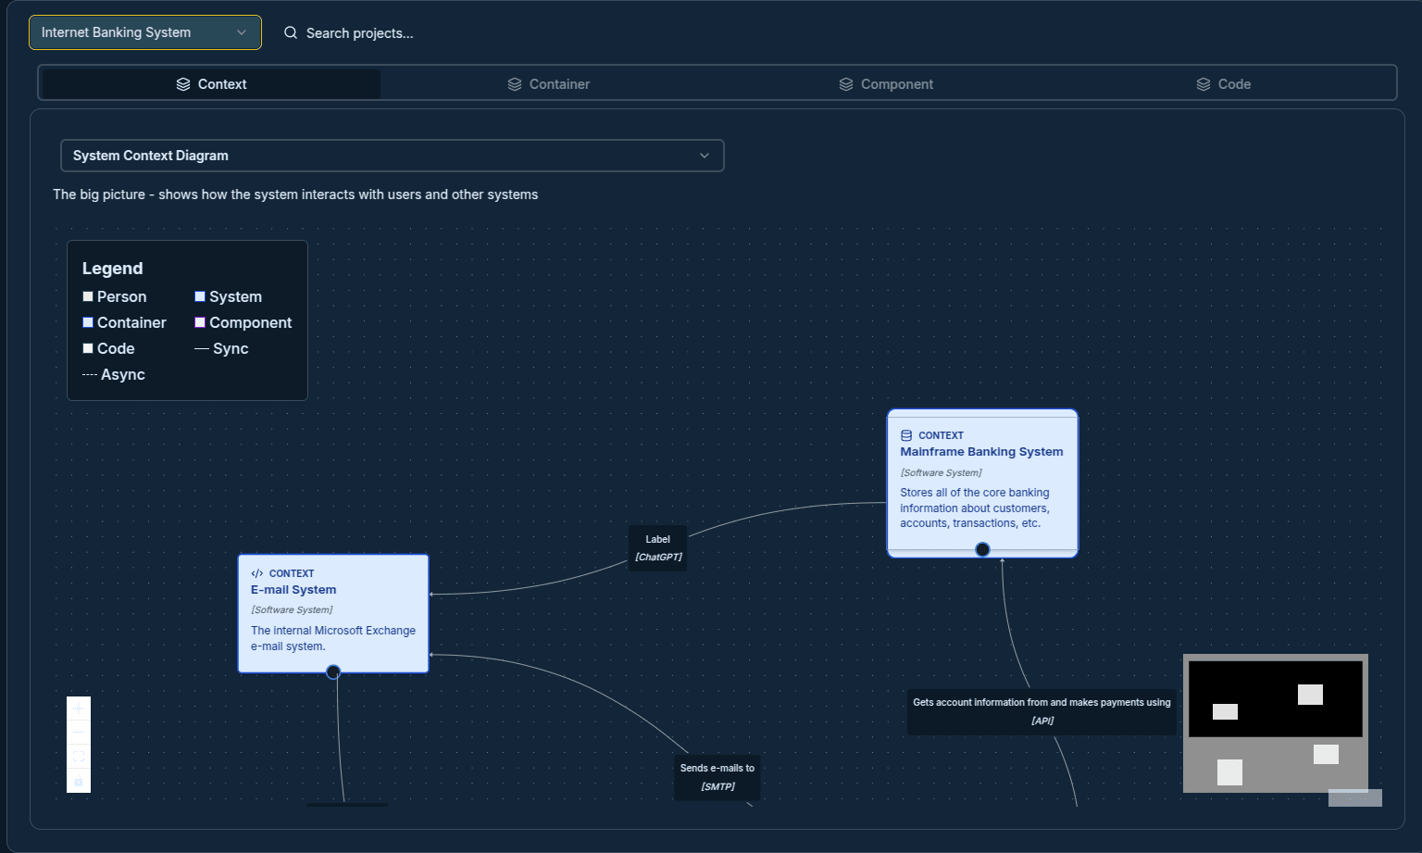The image size is (1422, 853).
Task: Switch to the Code tab
Action: pyautogui.click(x=1224, y=83)
